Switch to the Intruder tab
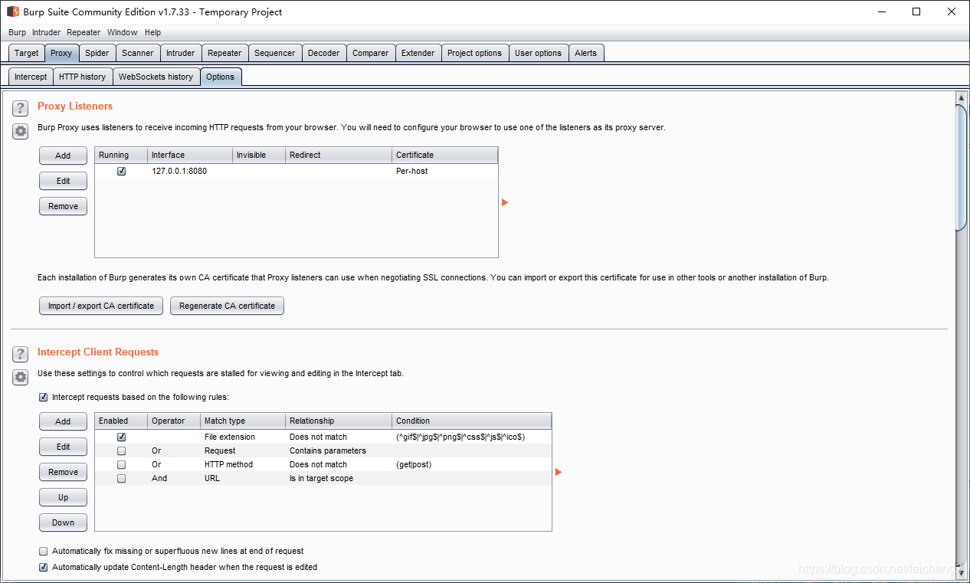 [x=181, y=53]
